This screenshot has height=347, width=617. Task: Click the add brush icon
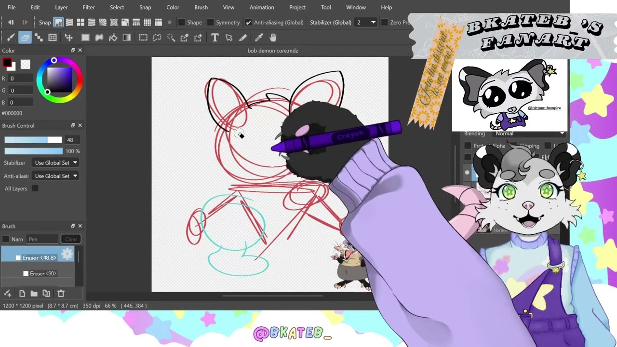(x=8, y=293)
